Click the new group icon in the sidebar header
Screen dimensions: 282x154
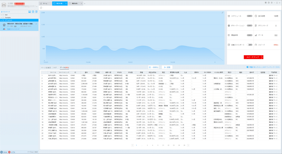tap(36, 12)
